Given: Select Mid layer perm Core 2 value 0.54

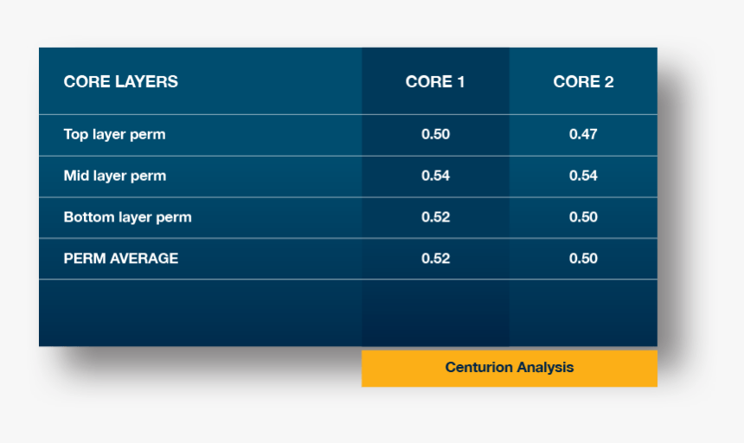Looking at the screenshot, I should (583, 176).
